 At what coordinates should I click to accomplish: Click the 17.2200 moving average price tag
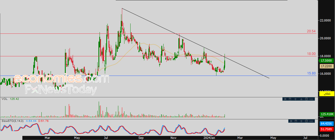point(326,66)
